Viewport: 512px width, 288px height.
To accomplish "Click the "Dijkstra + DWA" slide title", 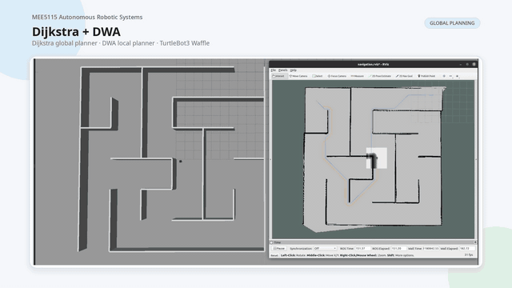I will click(x=76, y=32).
